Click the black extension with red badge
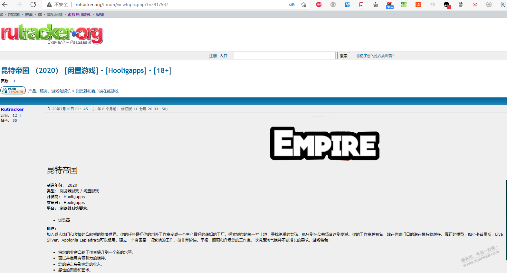 point(447,5)
